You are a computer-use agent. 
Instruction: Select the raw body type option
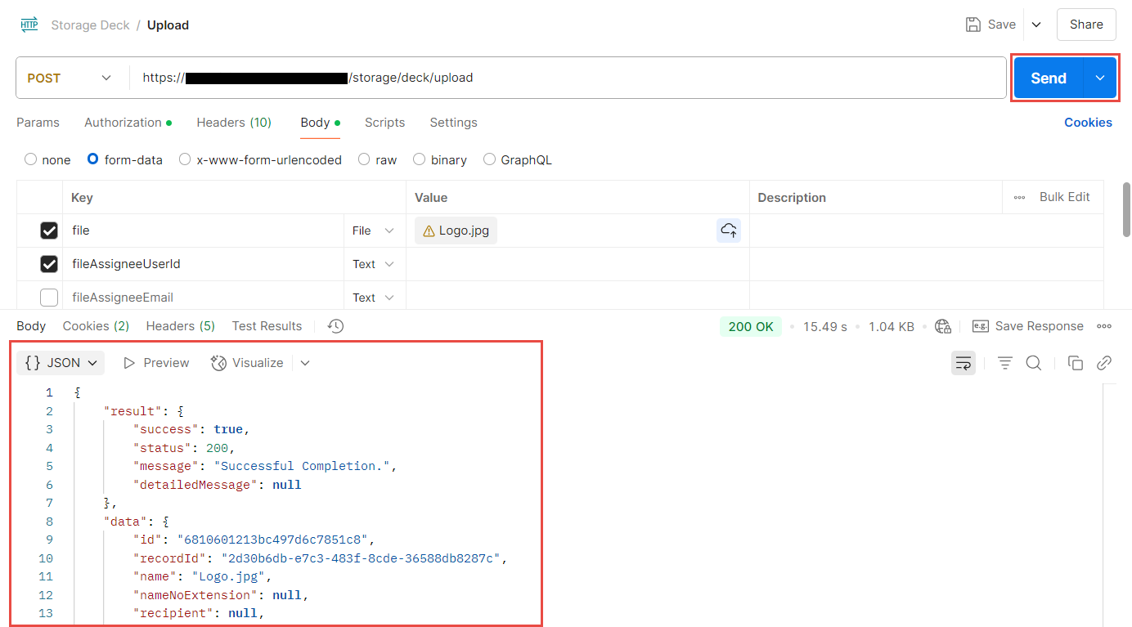(x=364, y=160)
